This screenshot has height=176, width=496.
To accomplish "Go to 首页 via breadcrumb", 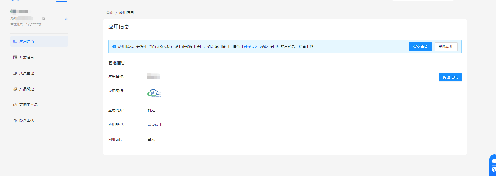I will [x=110, y=13].
